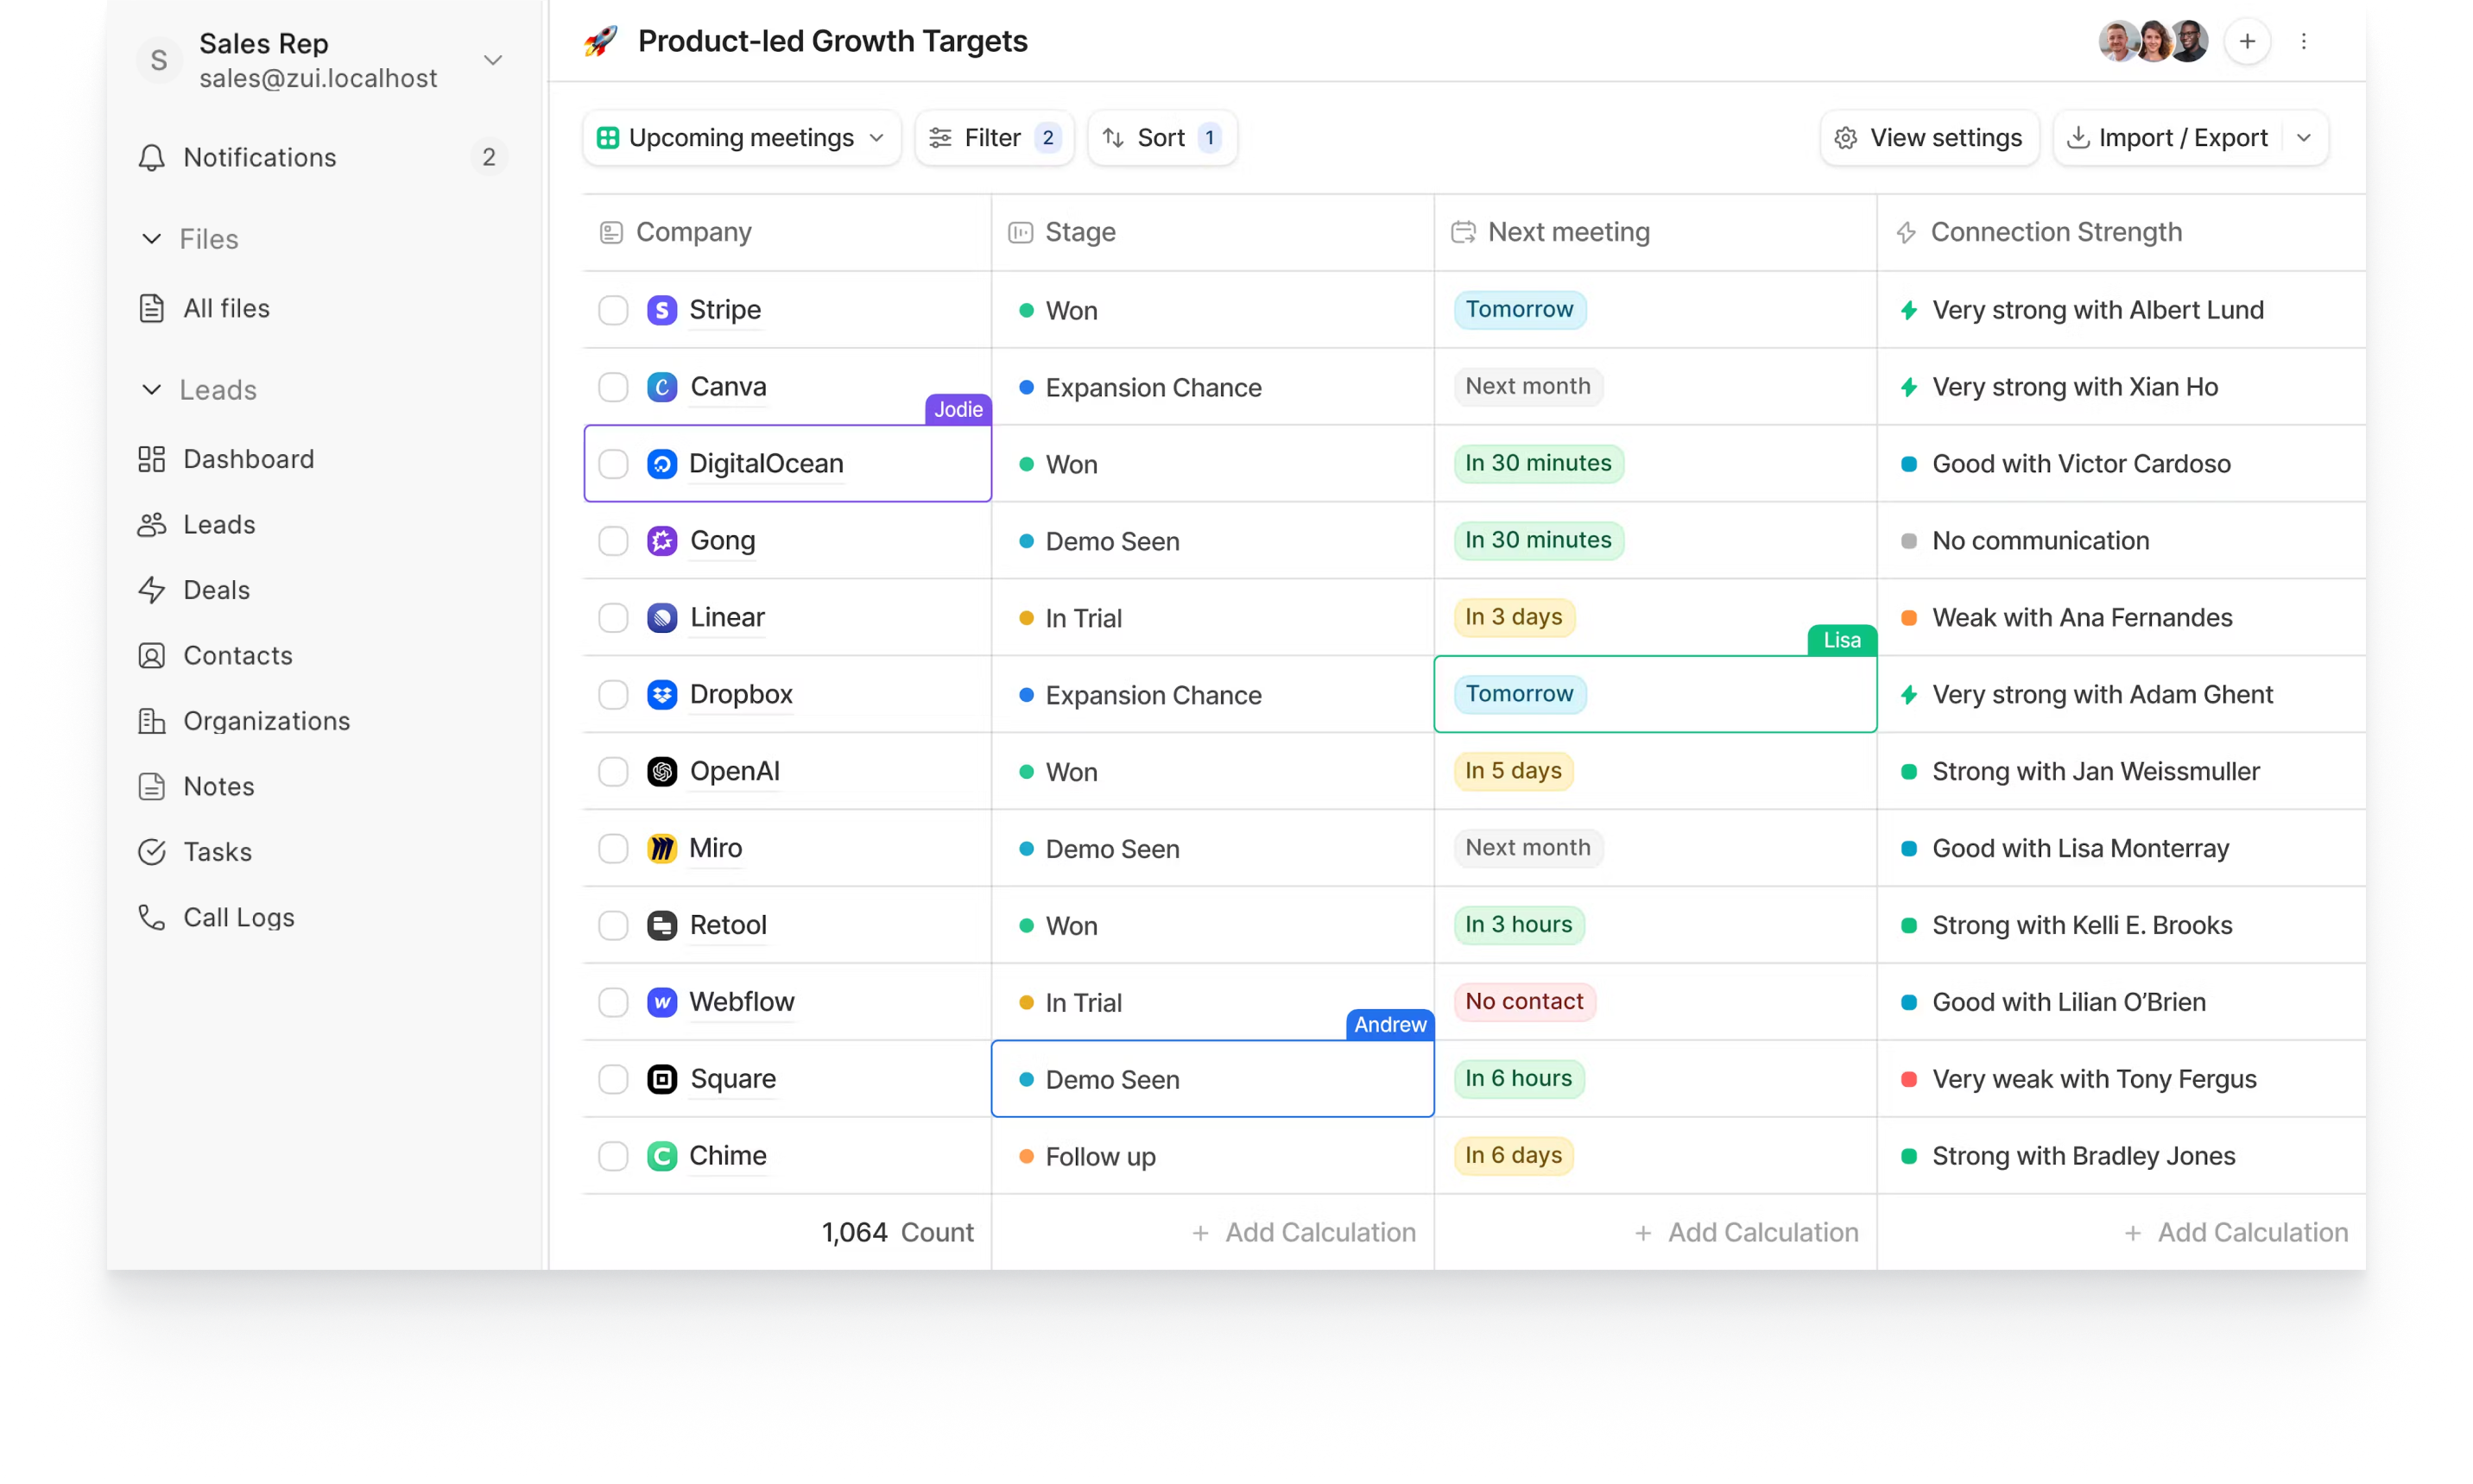The height and width of the screenshot is (1484, 2473).
Task: Click the collaborator avatars group
Action: [x=2154, y=41]
